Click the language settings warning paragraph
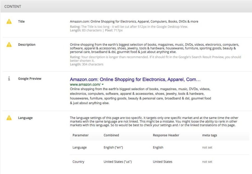252x174 pixels. click(x=154, y=122)
